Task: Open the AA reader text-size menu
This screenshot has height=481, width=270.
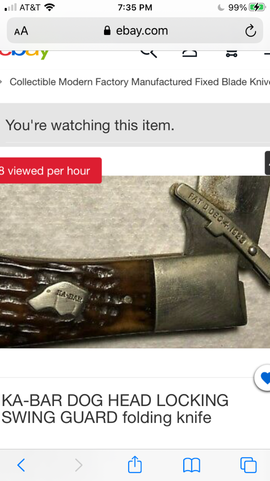Action: click(x=21, y=31)
